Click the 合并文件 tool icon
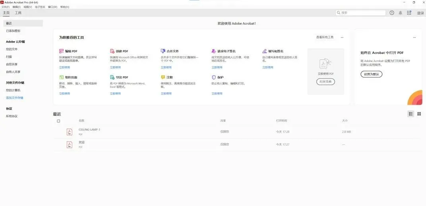 tap(163, 51)
